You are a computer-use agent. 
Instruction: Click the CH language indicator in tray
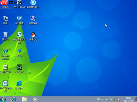click(98, 99)
